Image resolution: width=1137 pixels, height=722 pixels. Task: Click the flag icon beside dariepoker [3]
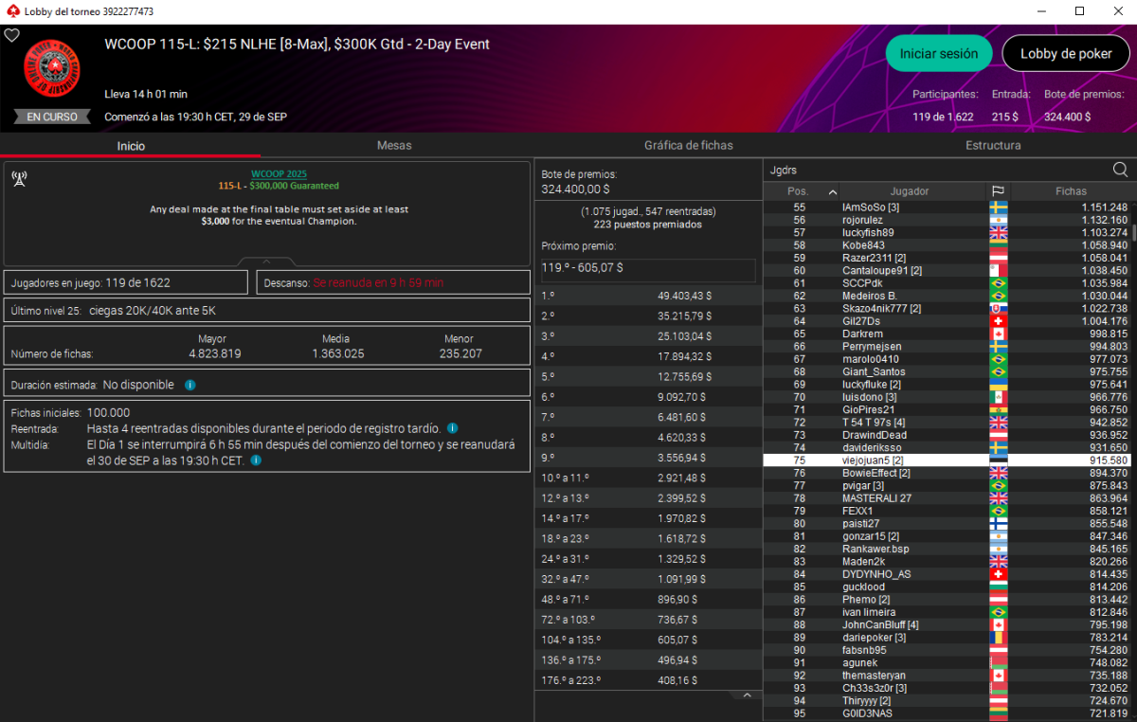(x=999, y=638)
